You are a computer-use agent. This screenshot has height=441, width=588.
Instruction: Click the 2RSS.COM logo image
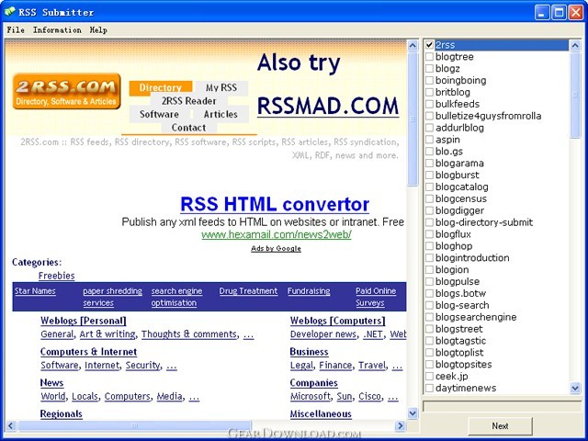[66, 91]
